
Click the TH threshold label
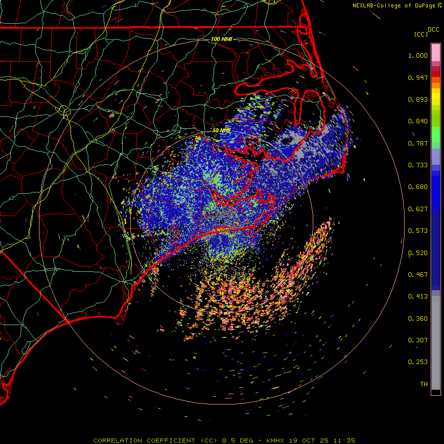pyautogui.click(x=424, y=384)
